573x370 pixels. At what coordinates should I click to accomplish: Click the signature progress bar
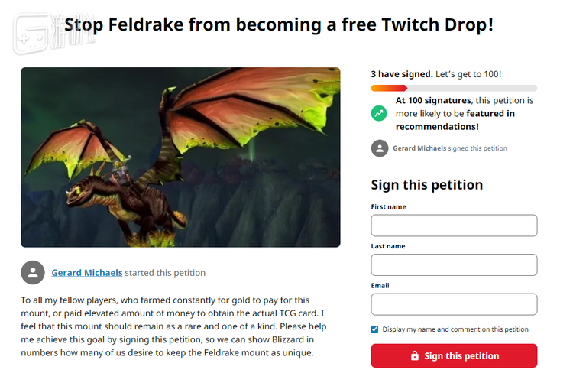(x=454, y=88)
